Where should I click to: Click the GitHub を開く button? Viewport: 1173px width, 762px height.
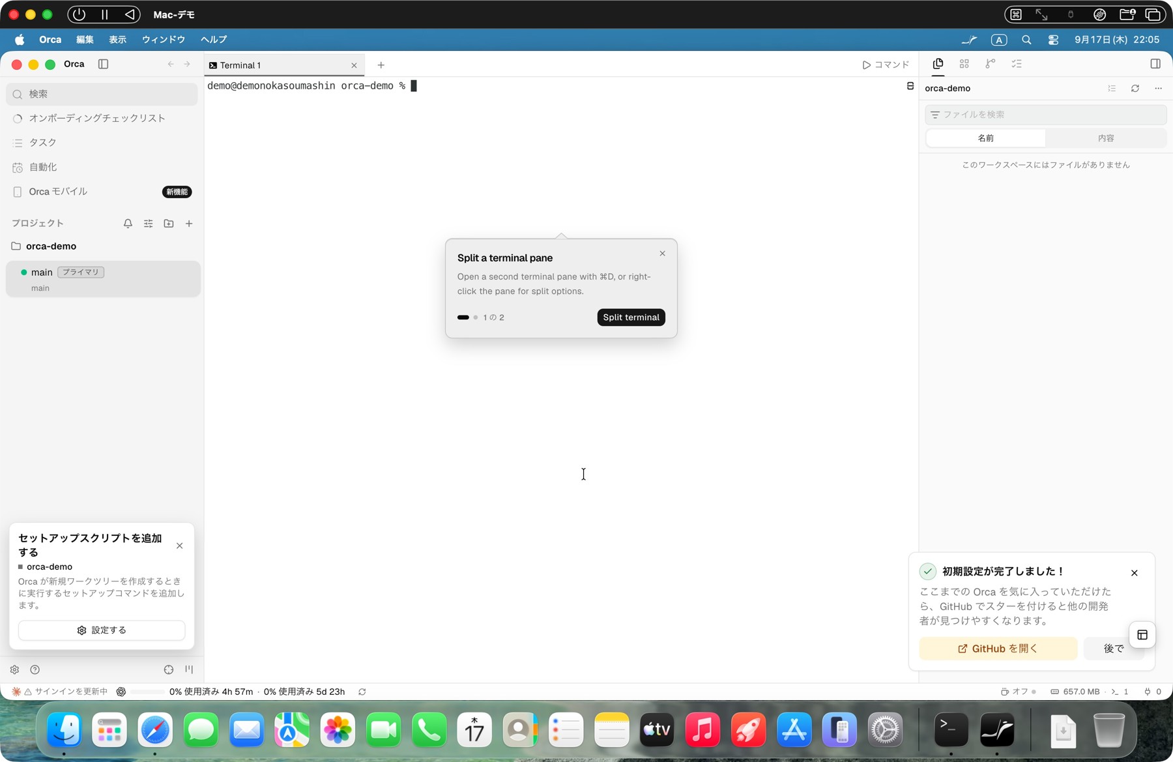[x=998, y=649]
